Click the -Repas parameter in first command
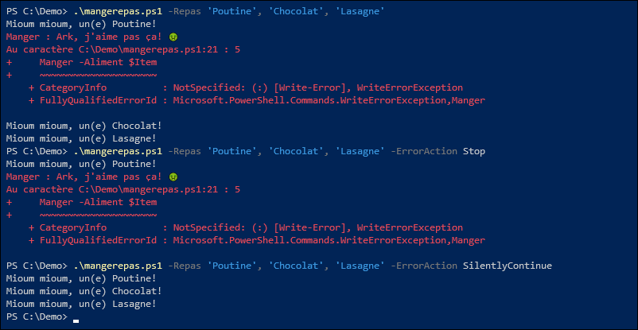638x330 pixels. pos(185,12)
